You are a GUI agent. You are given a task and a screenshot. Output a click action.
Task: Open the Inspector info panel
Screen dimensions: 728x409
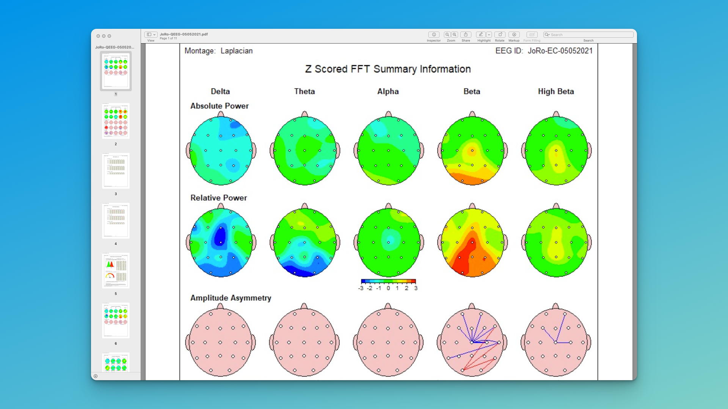[x=434, y=34]
